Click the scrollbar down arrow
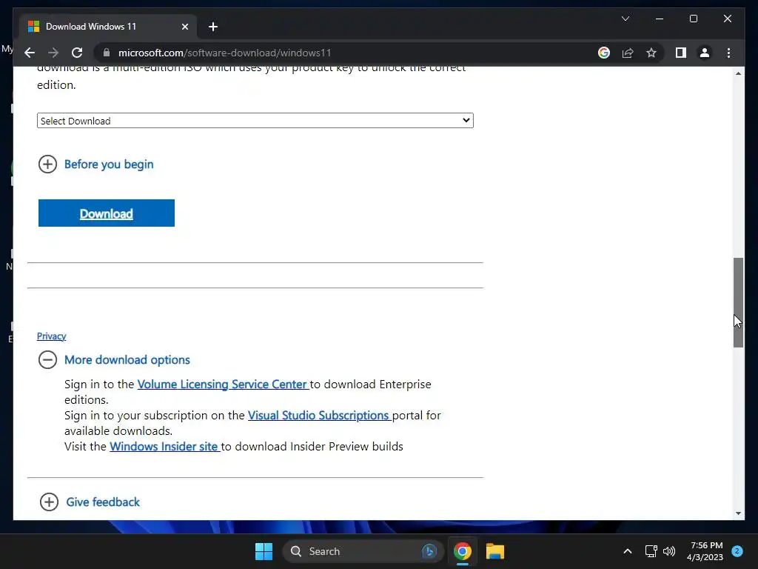This screenshot has width=758, height=569. click(x=738, y=513)
